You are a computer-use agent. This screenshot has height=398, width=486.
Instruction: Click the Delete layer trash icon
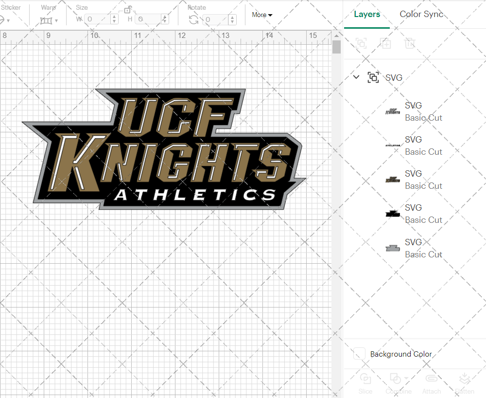(409, 43)
